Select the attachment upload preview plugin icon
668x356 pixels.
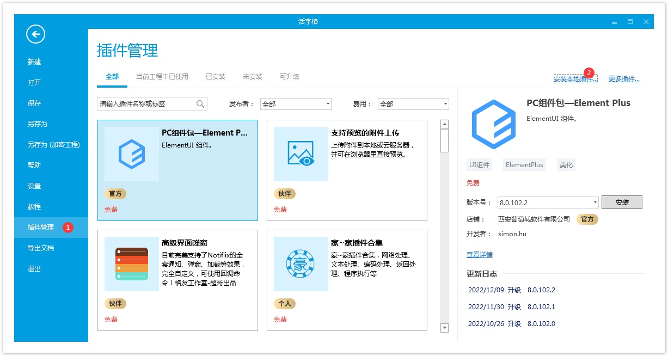301,154
